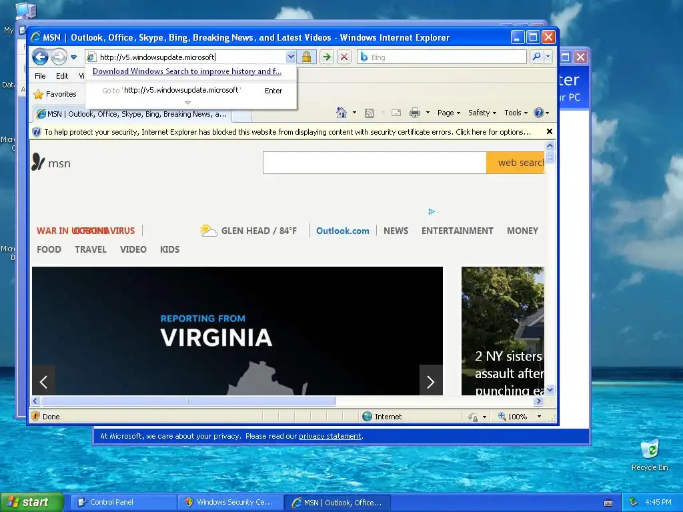Expand autocomplete list with the small down chevron
Screen dimensions: 683x512
187,103
